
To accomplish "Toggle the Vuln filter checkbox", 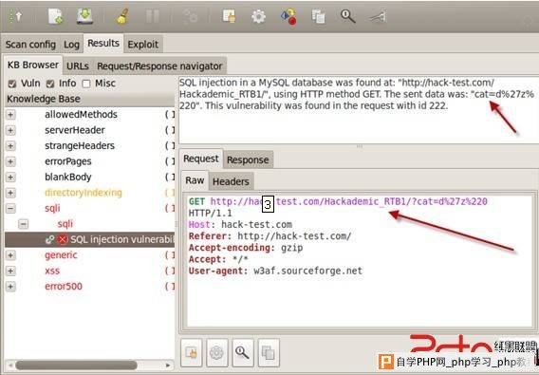I will pos(12,84).
